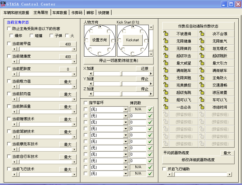Switch to 瞬移 tab
The width and height of the screenshot is (242, 185).
[x=90, y=13]
